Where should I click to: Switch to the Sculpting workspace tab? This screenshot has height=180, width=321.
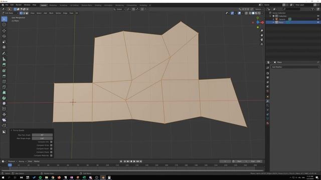tap(64, 5)
